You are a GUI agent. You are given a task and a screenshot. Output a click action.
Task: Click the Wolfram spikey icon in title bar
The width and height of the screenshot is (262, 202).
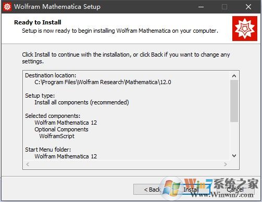tap(7, 7)
